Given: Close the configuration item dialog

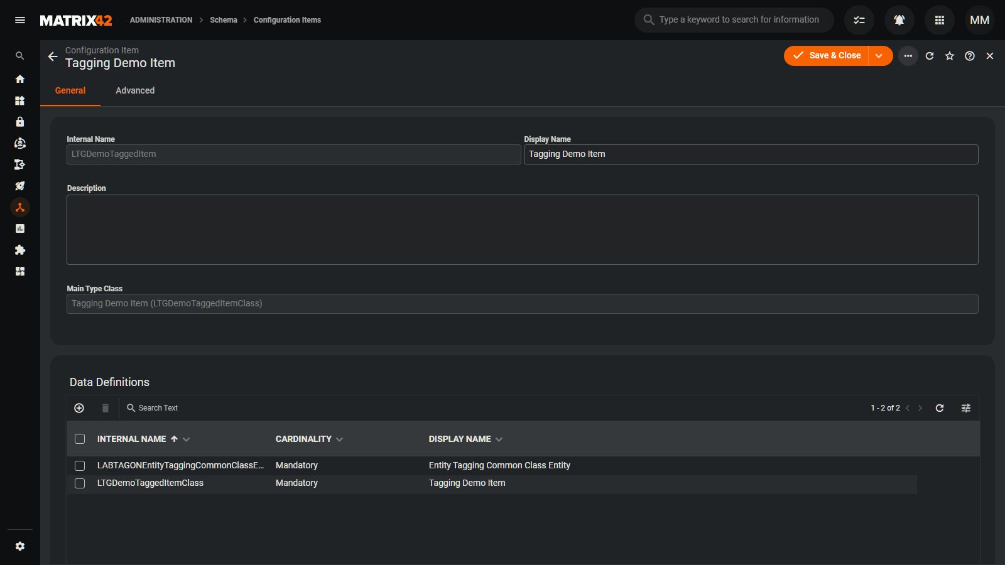Looking at the screenshot, I should [x=990, y=56].
